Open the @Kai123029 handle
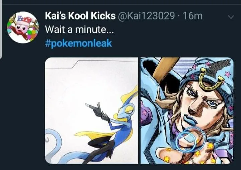 tap(146, 16)
